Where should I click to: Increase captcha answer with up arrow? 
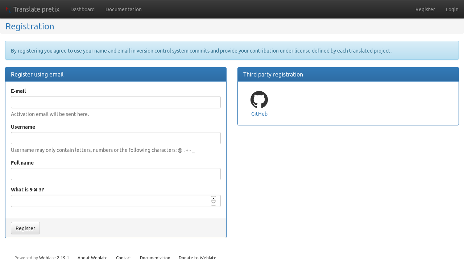pos(214,199)
